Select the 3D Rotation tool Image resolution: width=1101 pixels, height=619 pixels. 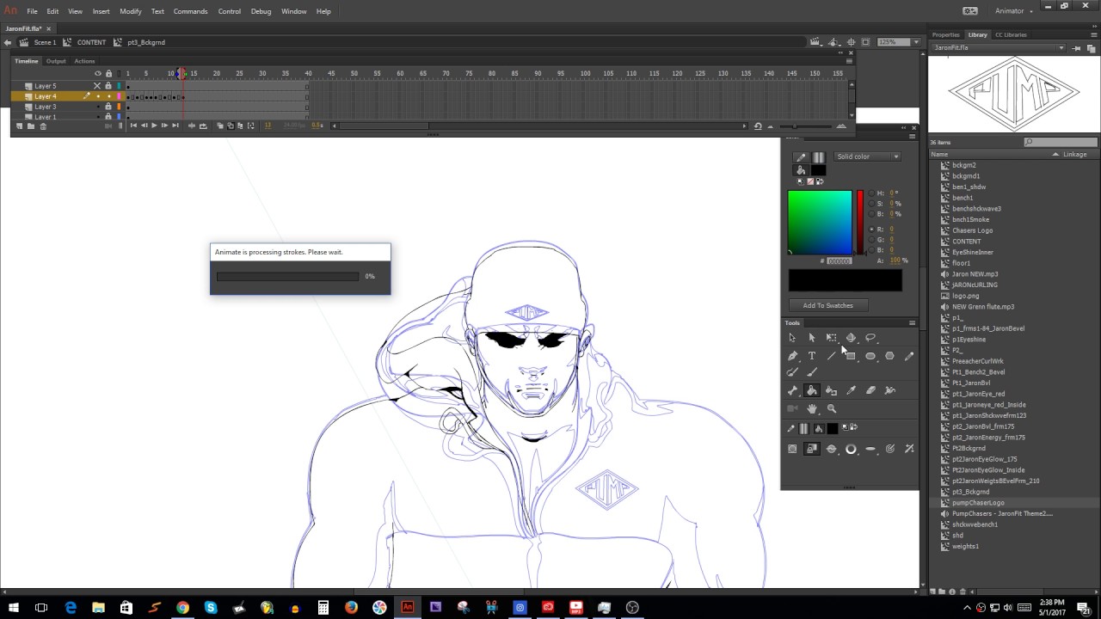tap(851, 338)
